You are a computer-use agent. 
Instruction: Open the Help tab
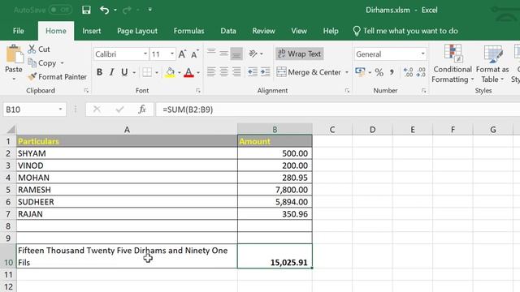(331, 31)
